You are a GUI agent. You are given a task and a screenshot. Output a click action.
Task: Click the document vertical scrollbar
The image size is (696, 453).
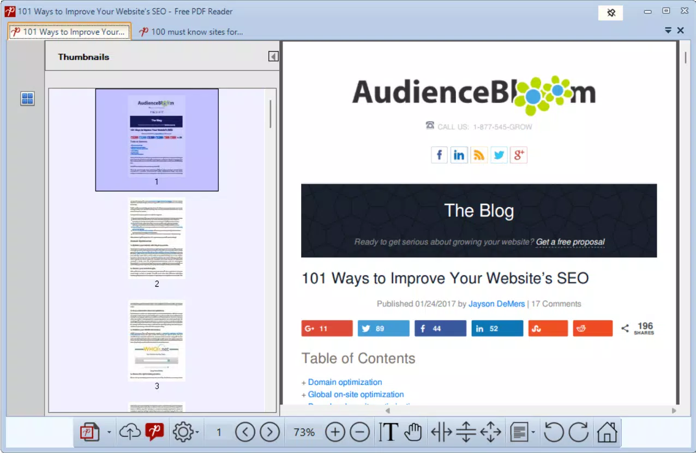tap(685, 57)
